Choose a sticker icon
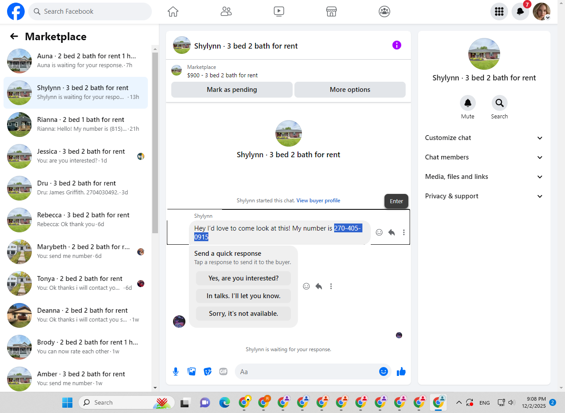 coord(207,371)
